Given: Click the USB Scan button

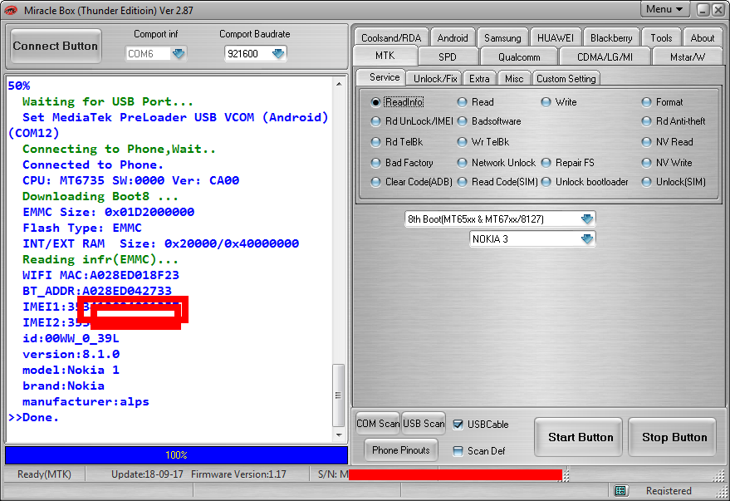Looking at the screenshot, I should 424,424.
